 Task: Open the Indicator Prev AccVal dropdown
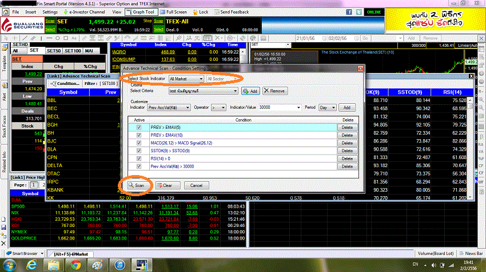tap(169, 108)
